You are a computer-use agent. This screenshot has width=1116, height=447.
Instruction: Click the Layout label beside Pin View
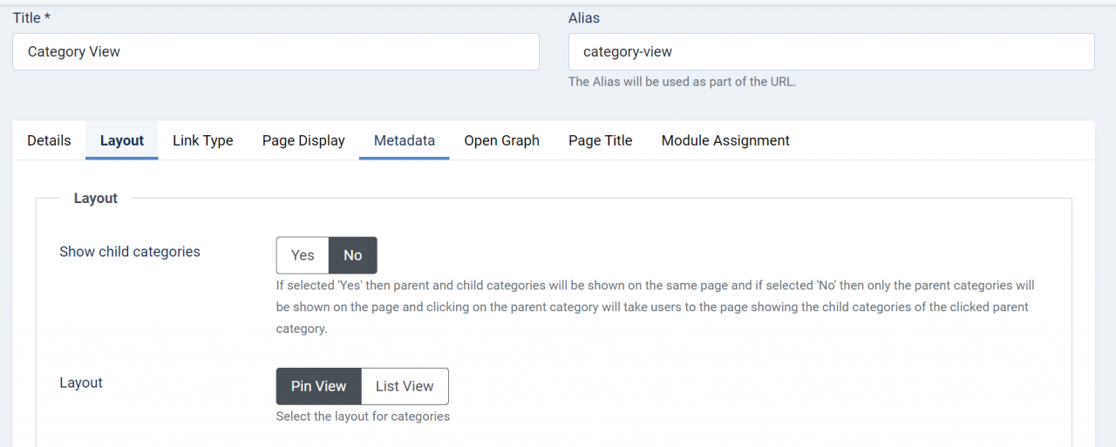coord(81,383)
